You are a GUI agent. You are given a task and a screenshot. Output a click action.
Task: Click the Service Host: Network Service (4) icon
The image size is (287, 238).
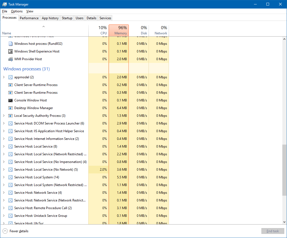(x=11, y=192)
